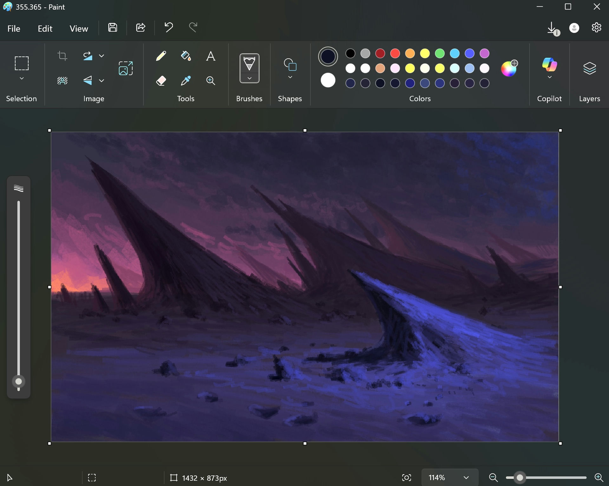Open the user account profile
Viewport: 609px width, 486px height.
(574, 28)
